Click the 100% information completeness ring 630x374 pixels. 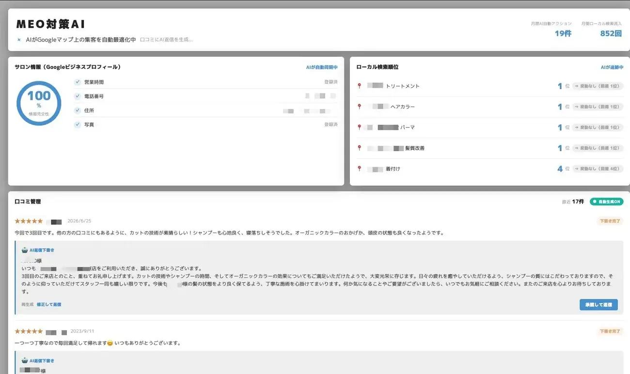point(39,103)
